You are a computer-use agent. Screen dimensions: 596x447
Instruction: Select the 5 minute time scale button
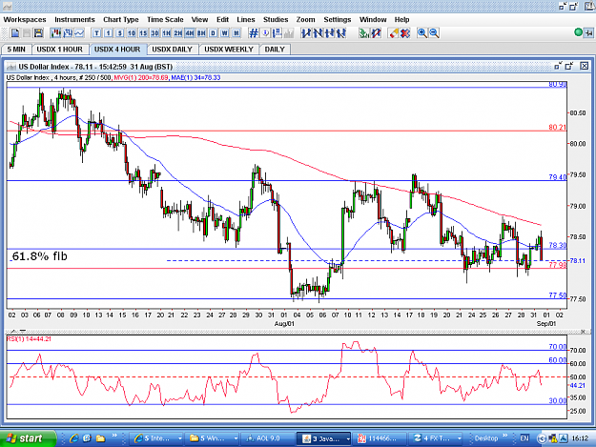pos(120,33)
